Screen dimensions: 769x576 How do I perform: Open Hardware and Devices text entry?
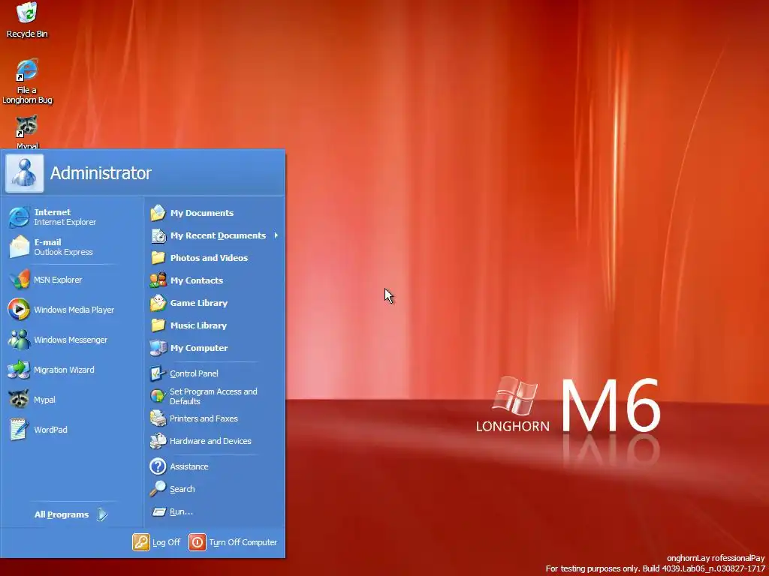click(x=210, y=441)
